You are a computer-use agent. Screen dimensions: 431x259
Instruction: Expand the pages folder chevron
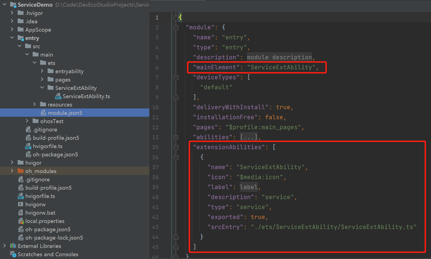click(x=42, y=79)
